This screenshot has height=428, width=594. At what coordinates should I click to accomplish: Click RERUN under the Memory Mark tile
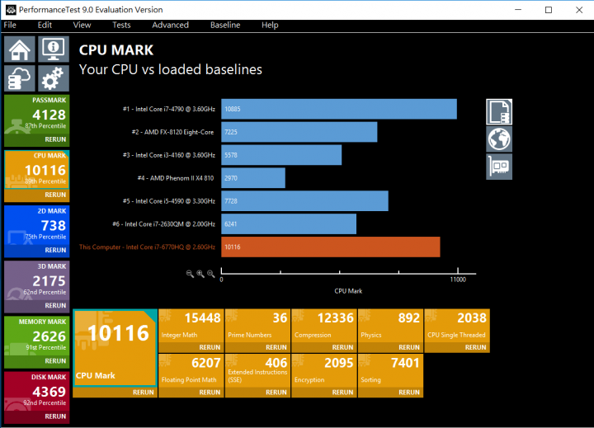[x=55, y=361]
